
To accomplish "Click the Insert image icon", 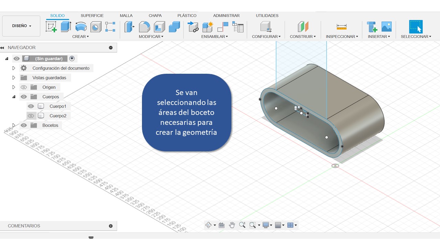I will (386, 27).
